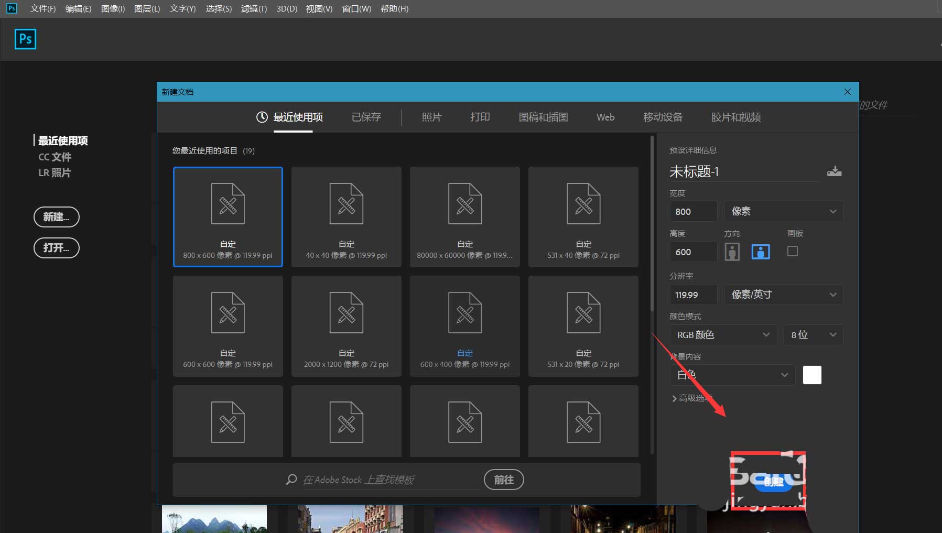942x533 pixels.
Task: Click Adobe Stock template search field
Action: 391,480
